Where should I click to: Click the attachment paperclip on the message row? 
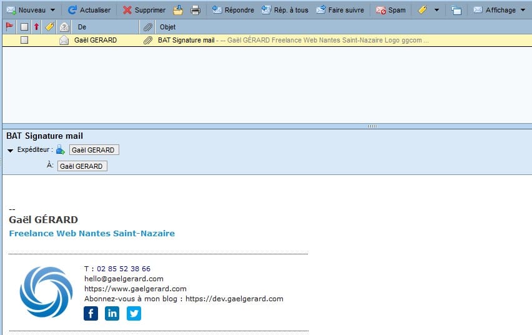[147, 40]
